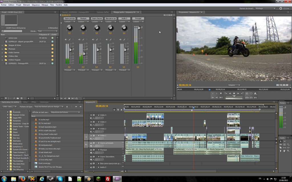292x182 pixels.
Task: Add a marker in Programme monitor
Action: (x=221, y=93)
